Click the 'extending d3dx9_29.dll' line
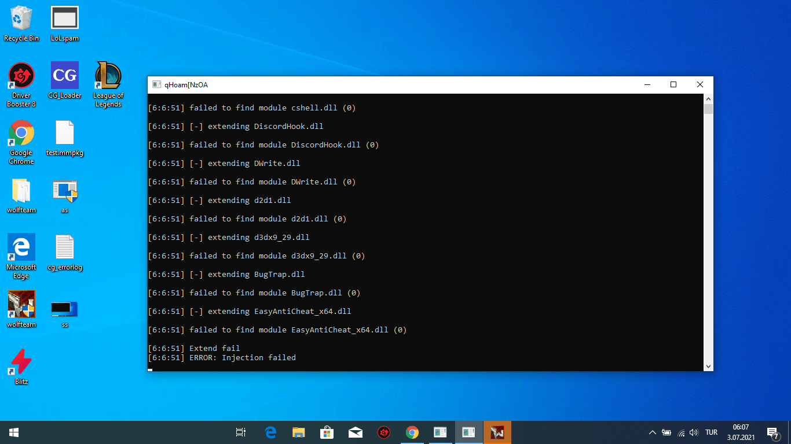The width and height of the screenshot is (791, 444). tap(228, 238)
